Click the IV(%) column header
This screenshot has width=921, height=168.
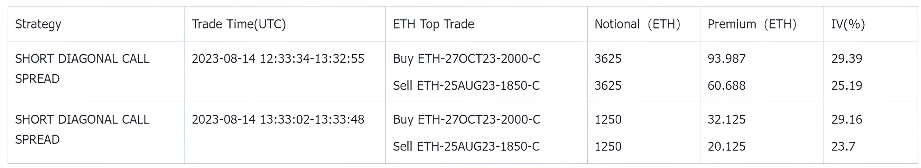point(848,24)
